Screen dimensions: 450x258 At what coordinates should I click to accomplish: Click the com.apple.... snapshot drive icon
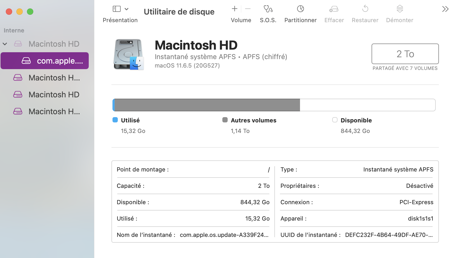[x=26, y=61]
